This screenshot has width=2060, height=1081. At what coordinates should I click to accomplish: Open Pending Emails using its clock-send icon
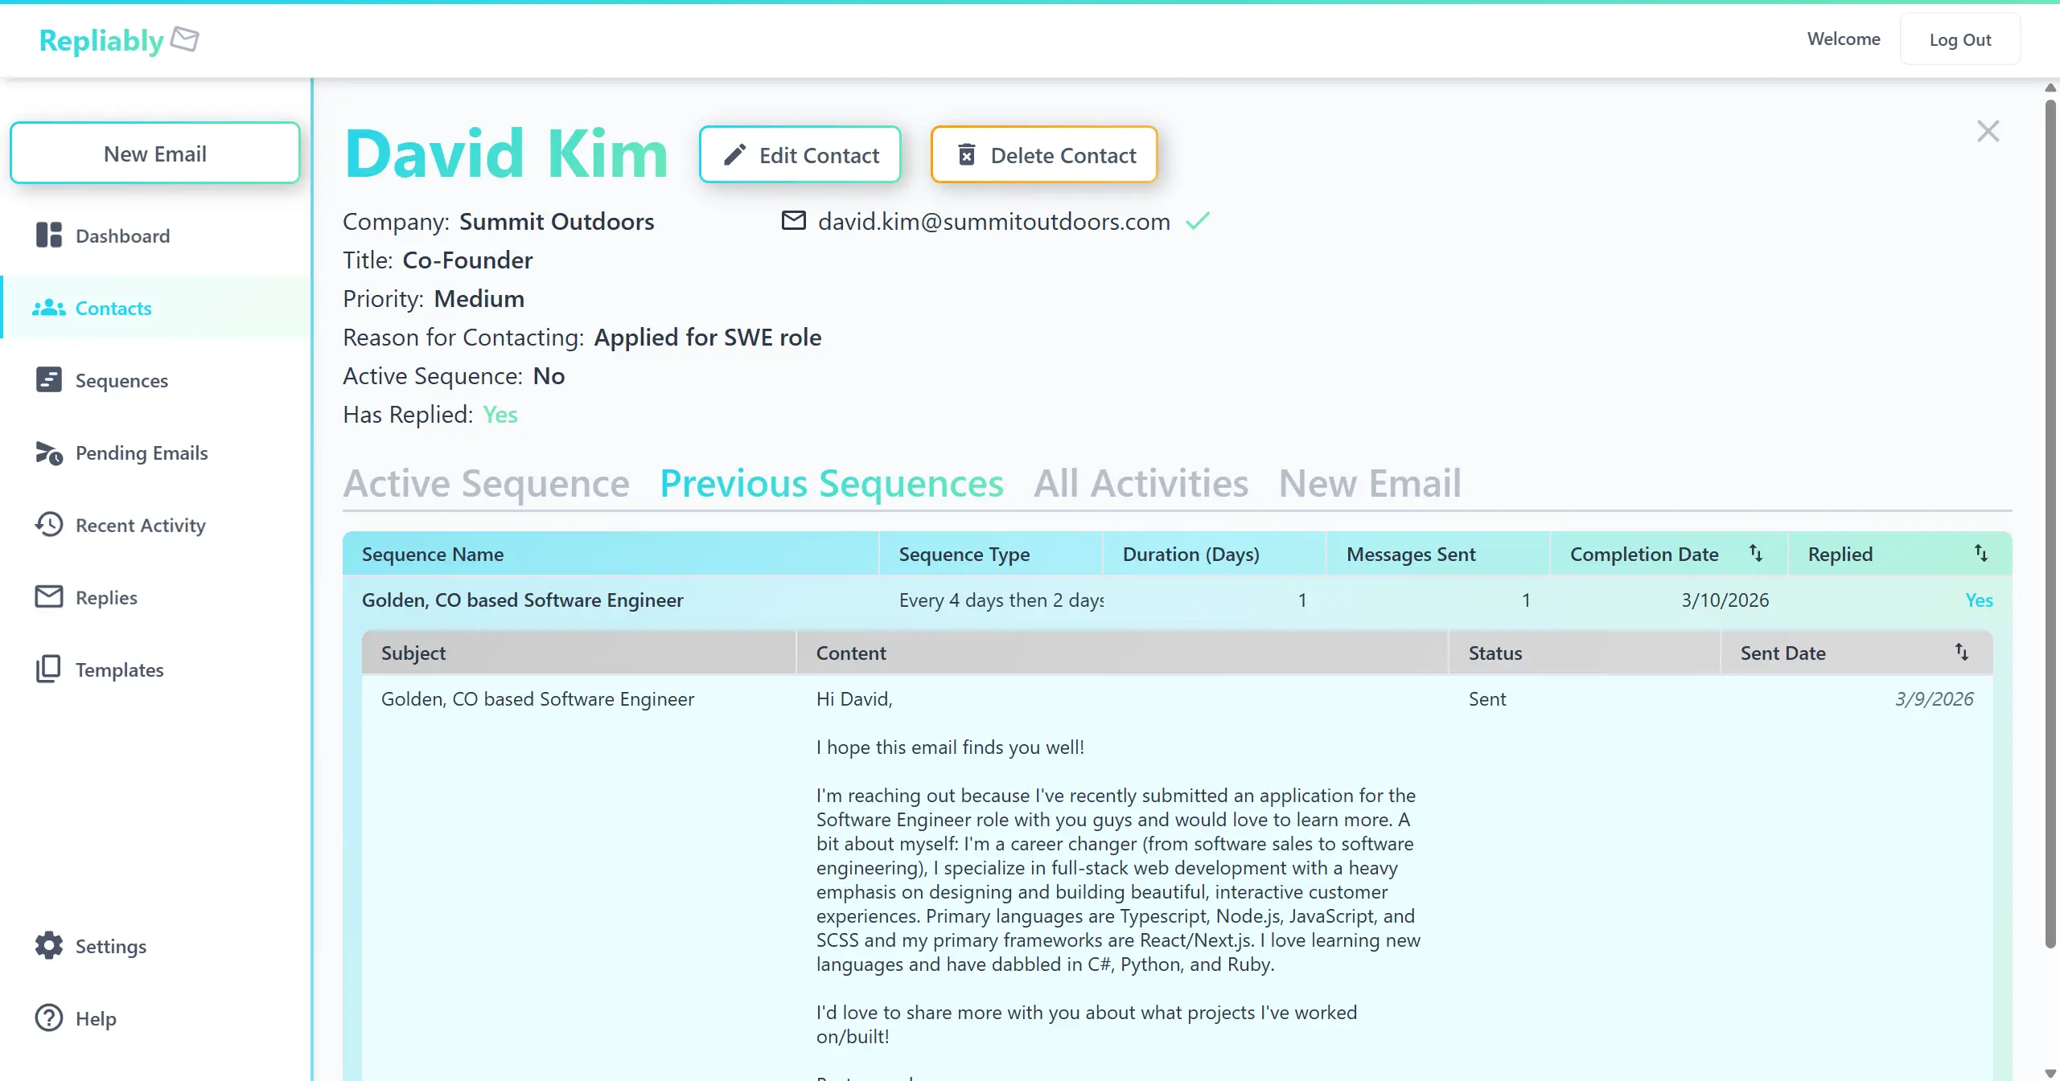tap(48, 452)
